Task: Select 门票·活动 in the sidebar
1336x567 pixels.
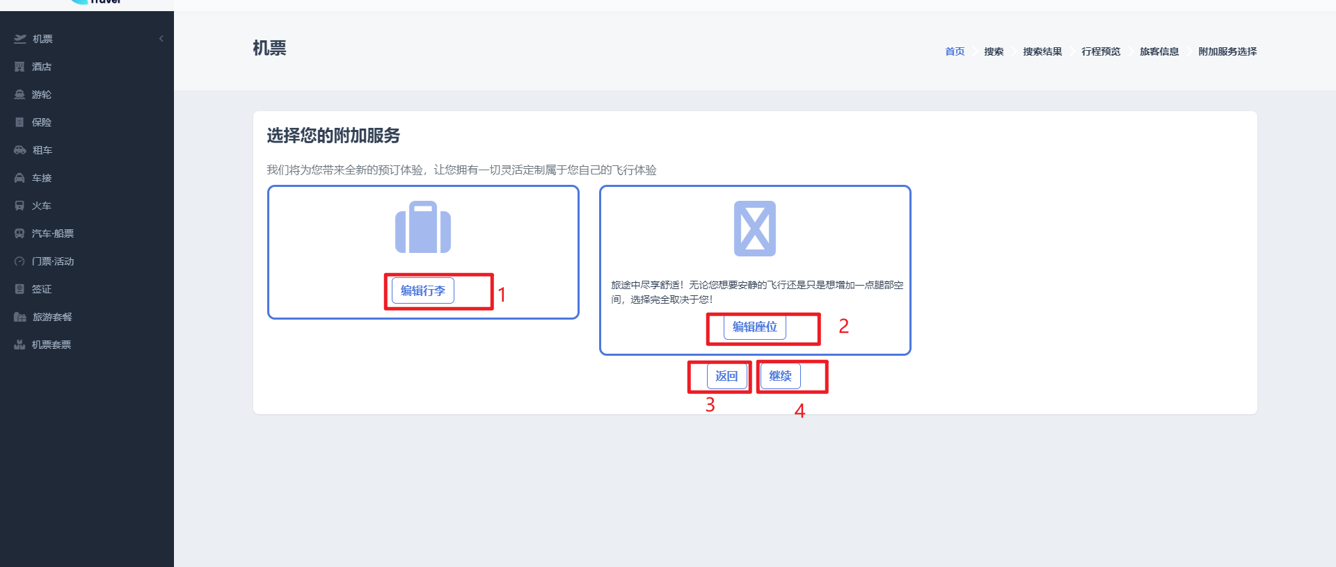Action: (x=53, y=261)
